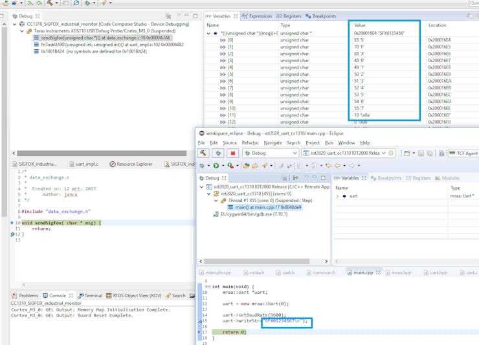
Task: Click the Instruction Stepping Mode icon in Eclipse Debug view
Action: 295,178
